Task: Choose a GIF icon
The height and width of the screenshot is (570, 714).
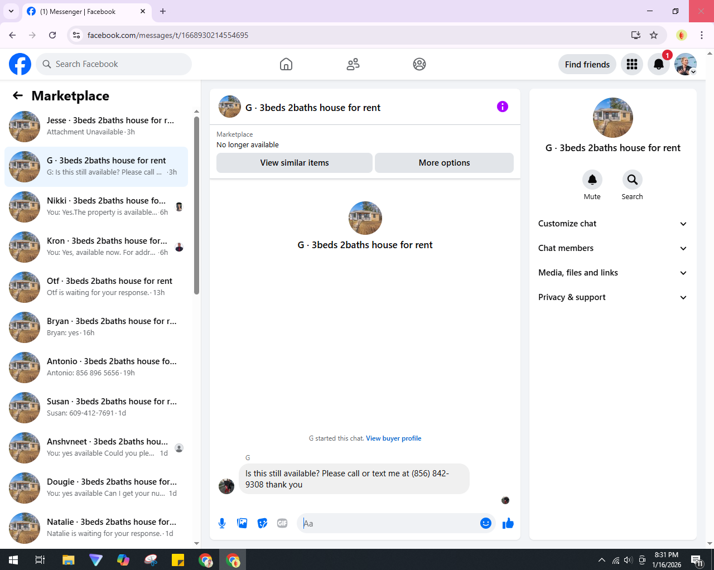Action: tap(282, 523)
